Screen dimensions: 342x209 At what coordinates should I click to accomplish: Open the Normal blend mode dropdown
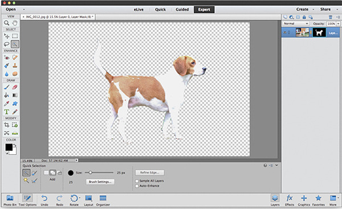pos(296,23)
